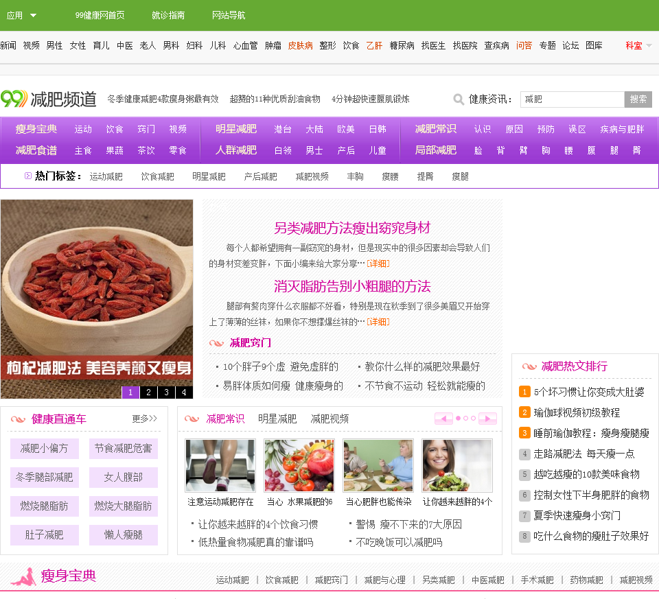Open 问答 in the category bar
Screen dimensions: 659x599
coord(524,45)
